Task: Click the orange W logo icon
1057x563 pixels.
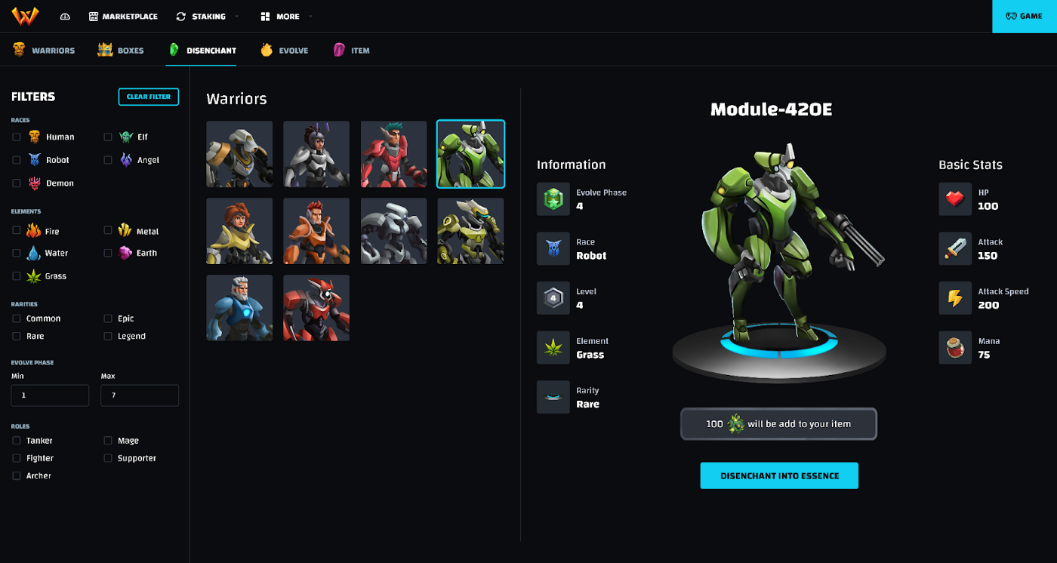Action: pos(25,16)
